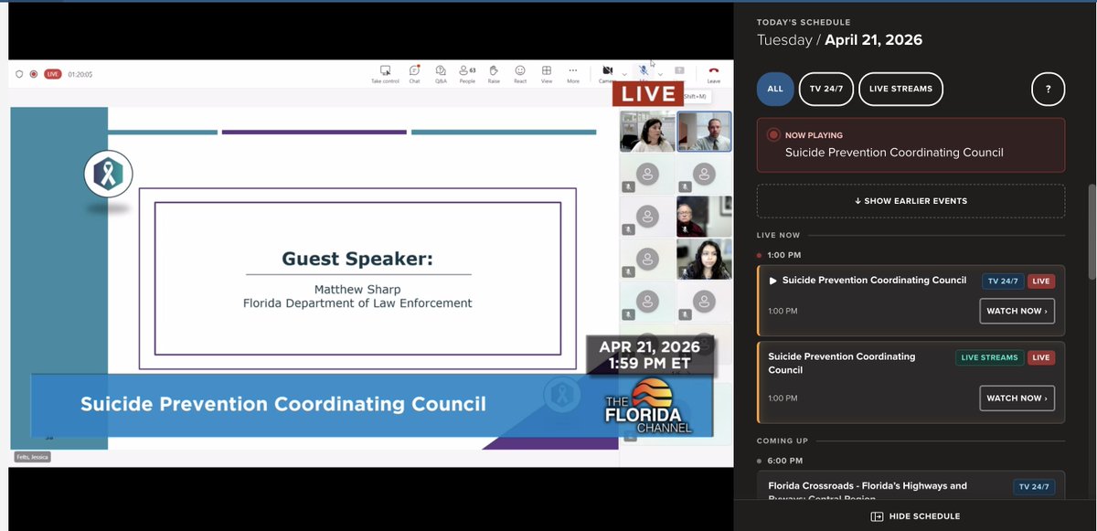Click the 6:00 PM time marker
This screenshot has height=531, width=1097.
click(785, 461)
